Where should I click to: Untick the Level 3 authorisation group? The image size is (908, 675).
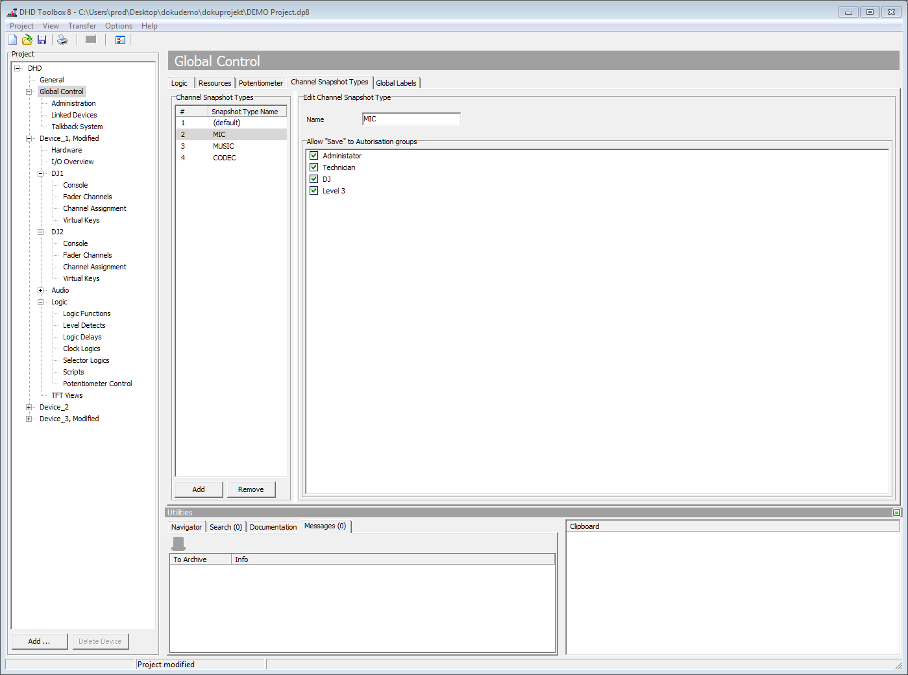tap(314, 190)
